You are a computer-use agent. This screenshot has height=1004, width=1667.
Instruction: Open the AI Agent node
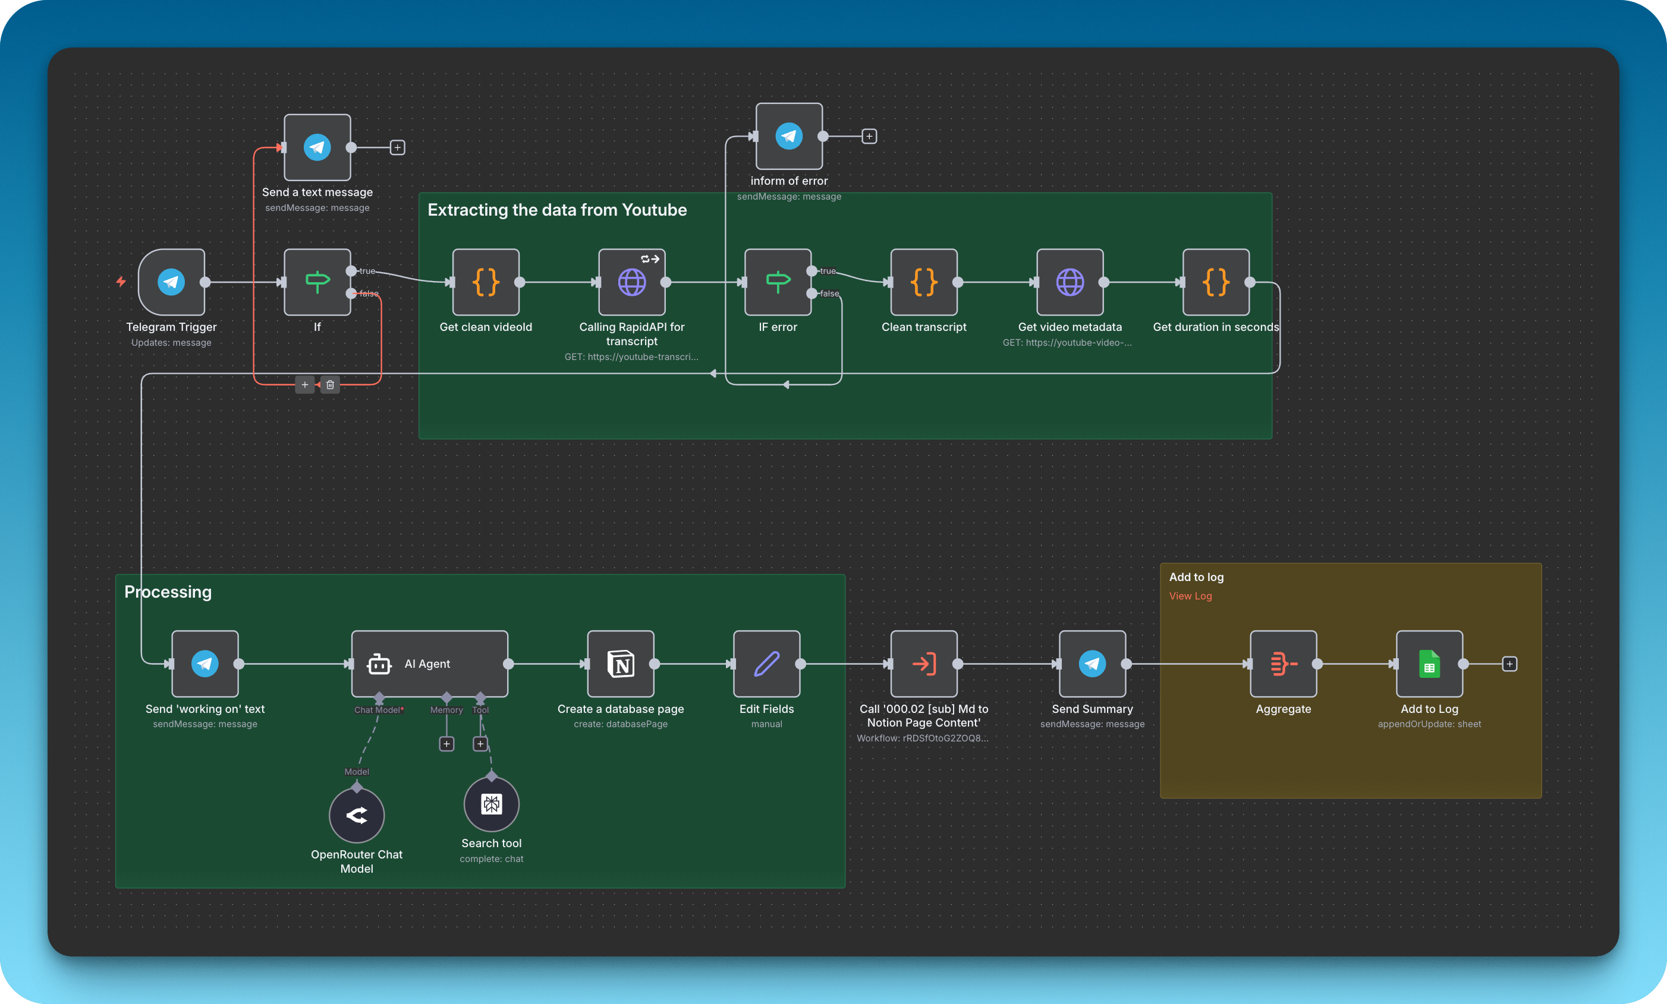pos(429,663)
